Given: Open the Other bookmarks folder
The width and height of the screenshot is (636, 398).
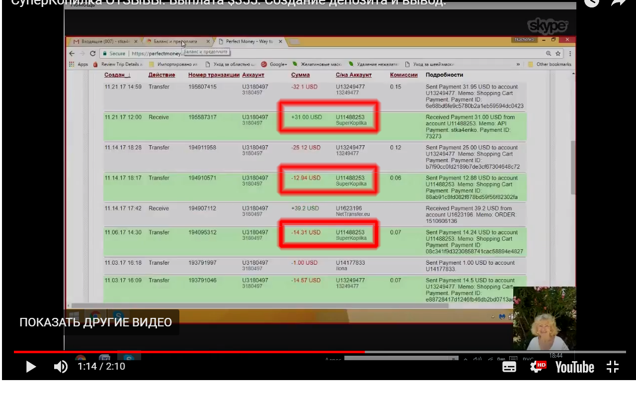Looking at the screenshot, I should [x=550, y=64].
